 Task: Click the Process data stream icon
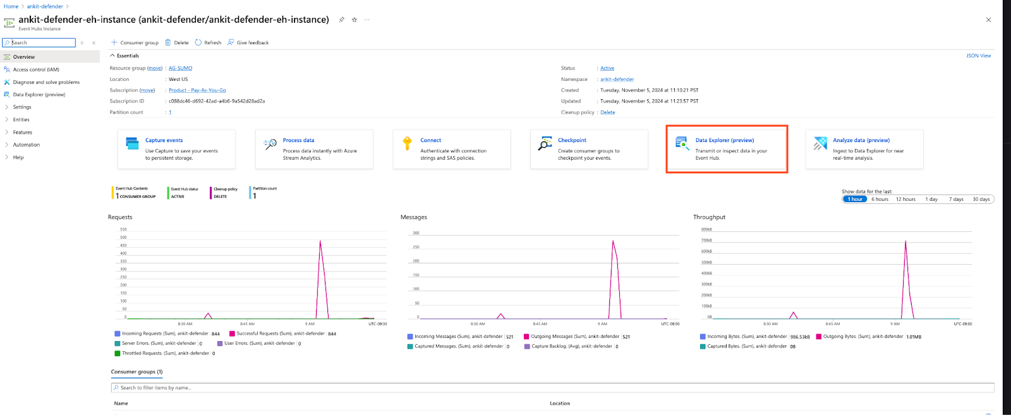[270, 143]
